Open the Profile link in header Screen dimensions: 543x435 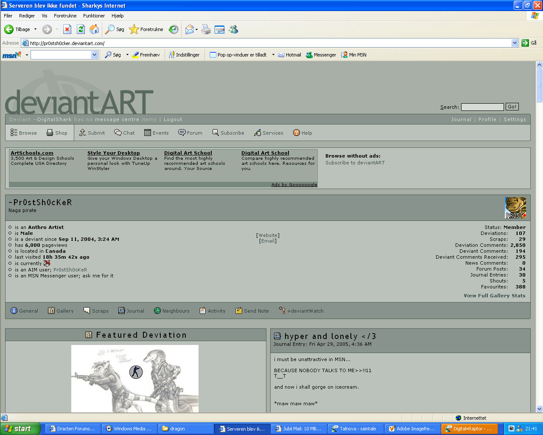487,119
